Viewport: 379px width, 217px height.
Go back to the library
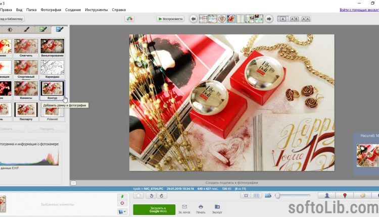[x=12, y=19]
